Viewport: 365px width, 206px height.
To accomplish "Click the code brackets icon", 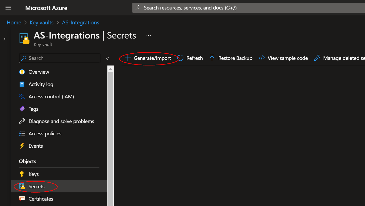I will coord(262,58).
